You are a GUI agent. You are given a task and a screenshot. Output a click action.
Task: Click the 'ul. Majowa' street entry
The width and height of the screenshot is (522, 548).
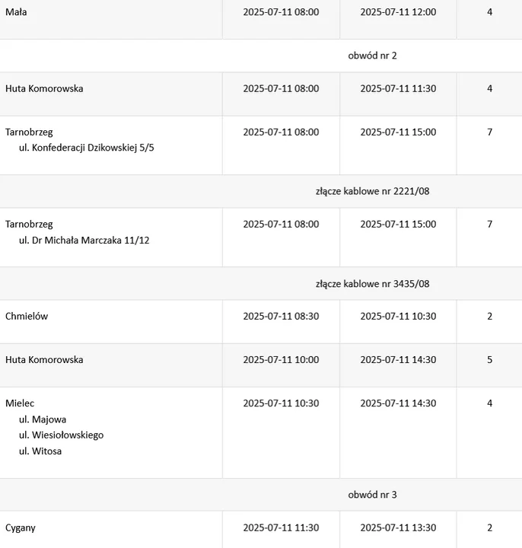43,419
